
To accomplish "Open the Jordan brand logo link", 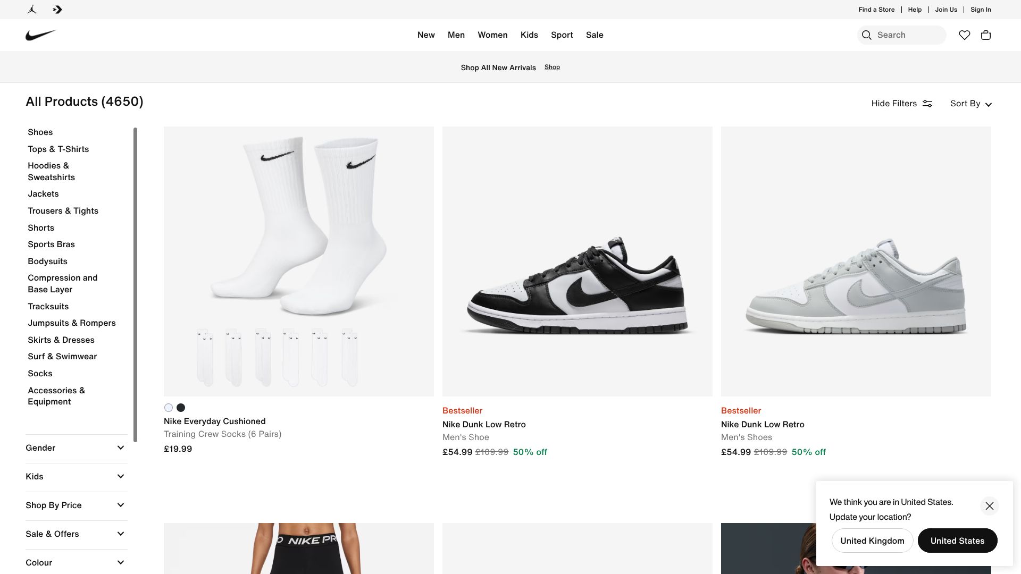I will point(32,10).
